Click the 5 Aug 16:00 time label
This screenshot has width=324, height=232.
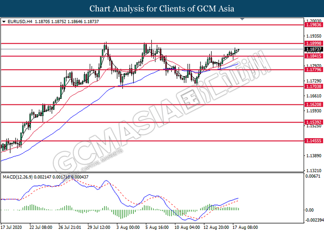click(x=157, y=227)
